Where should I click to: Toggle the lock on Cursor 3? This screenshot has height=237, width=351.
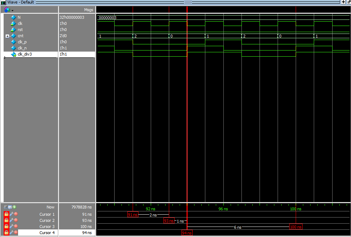pos(6,227)
